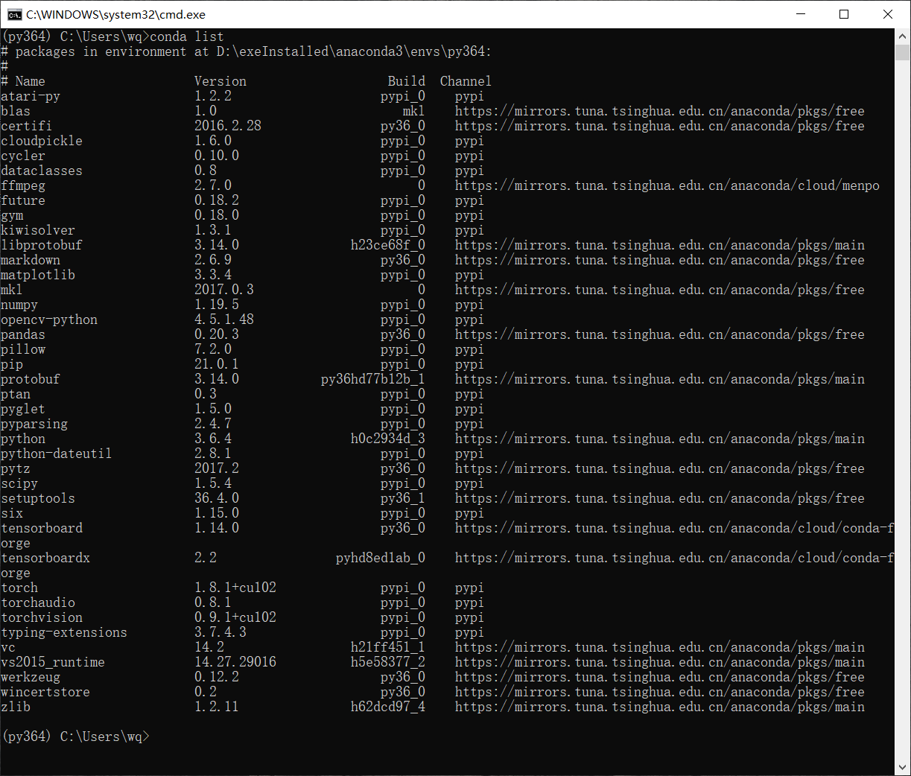Close the cmd.exe window

[887, 14]
